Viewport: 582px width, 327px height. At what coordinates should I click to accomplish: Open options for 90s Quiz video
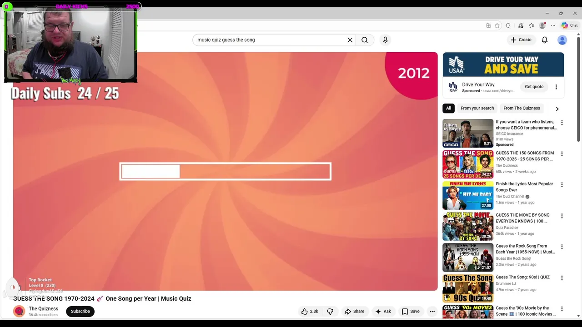(x=562, y=278)
